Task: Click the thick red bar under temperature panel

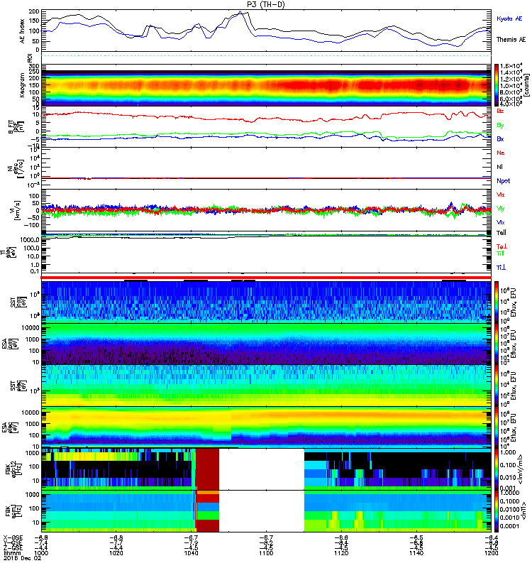Action: pos(266,278)
